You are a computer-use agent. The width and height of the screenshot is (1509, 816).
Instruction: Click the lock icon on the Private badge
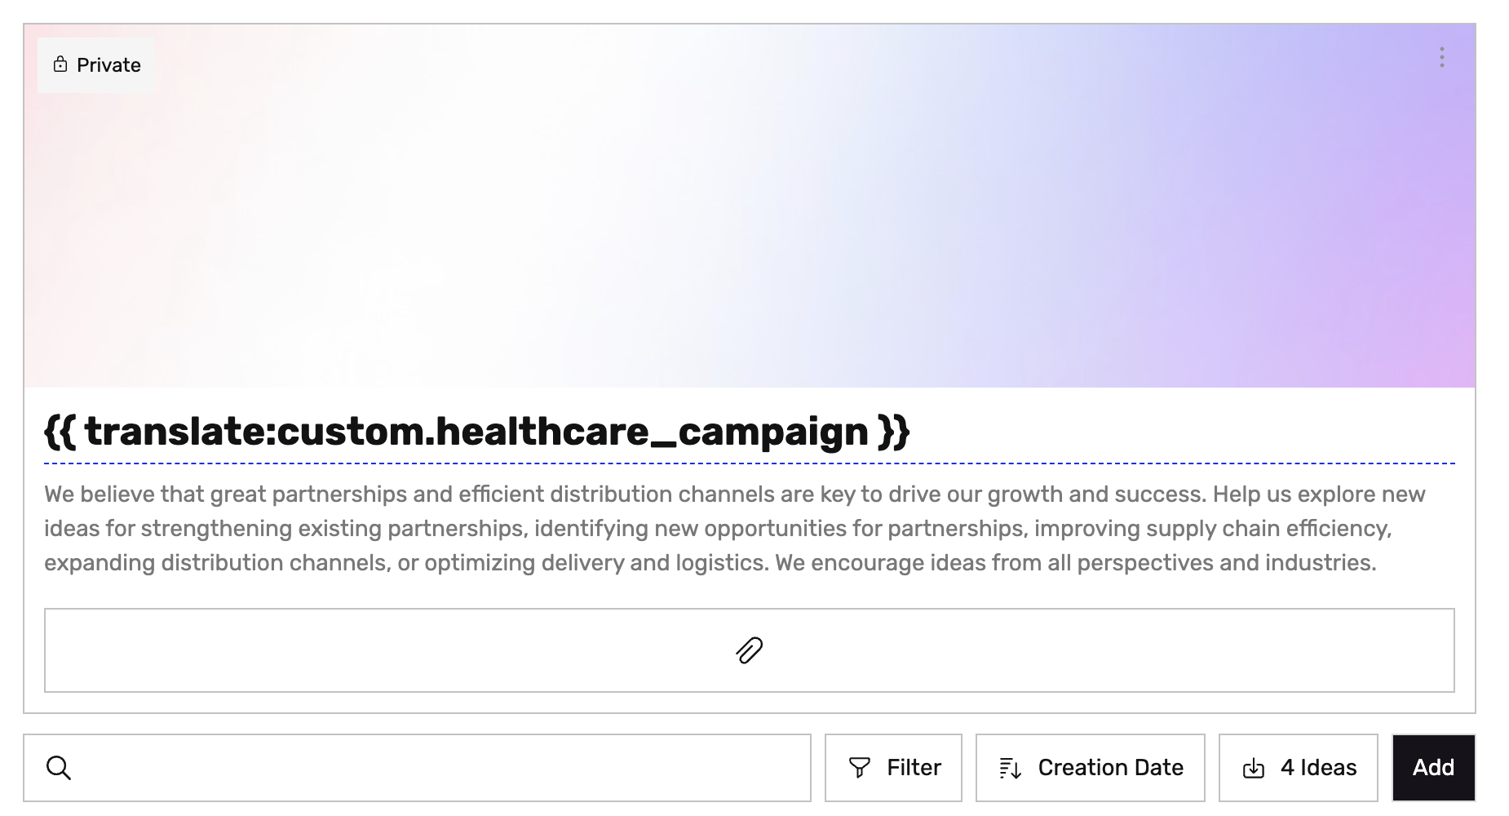click(60, 64)
